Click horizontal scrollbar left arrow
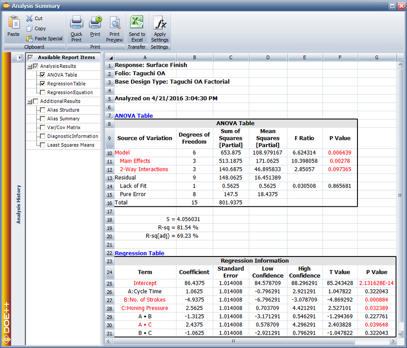407x348 pixels. (109, 341)
